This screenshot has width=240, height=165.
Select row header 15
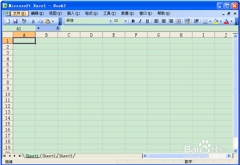[x=8, y=124]
